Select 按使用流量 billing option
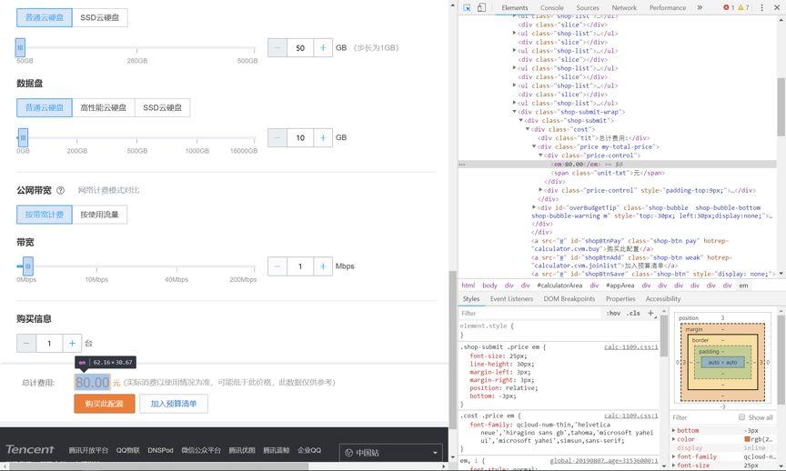Screen dimensions: 786x471 point(99,215)
